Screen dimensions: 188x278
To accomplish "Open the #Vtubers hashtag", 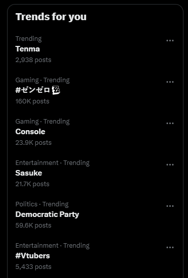I will [33, 256].
